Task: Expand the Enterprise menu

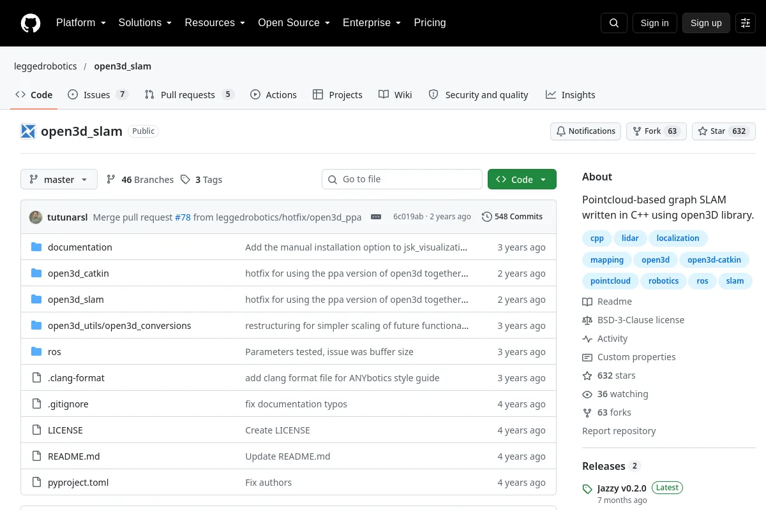Action: pyautogui.click(x=372, y=23)
